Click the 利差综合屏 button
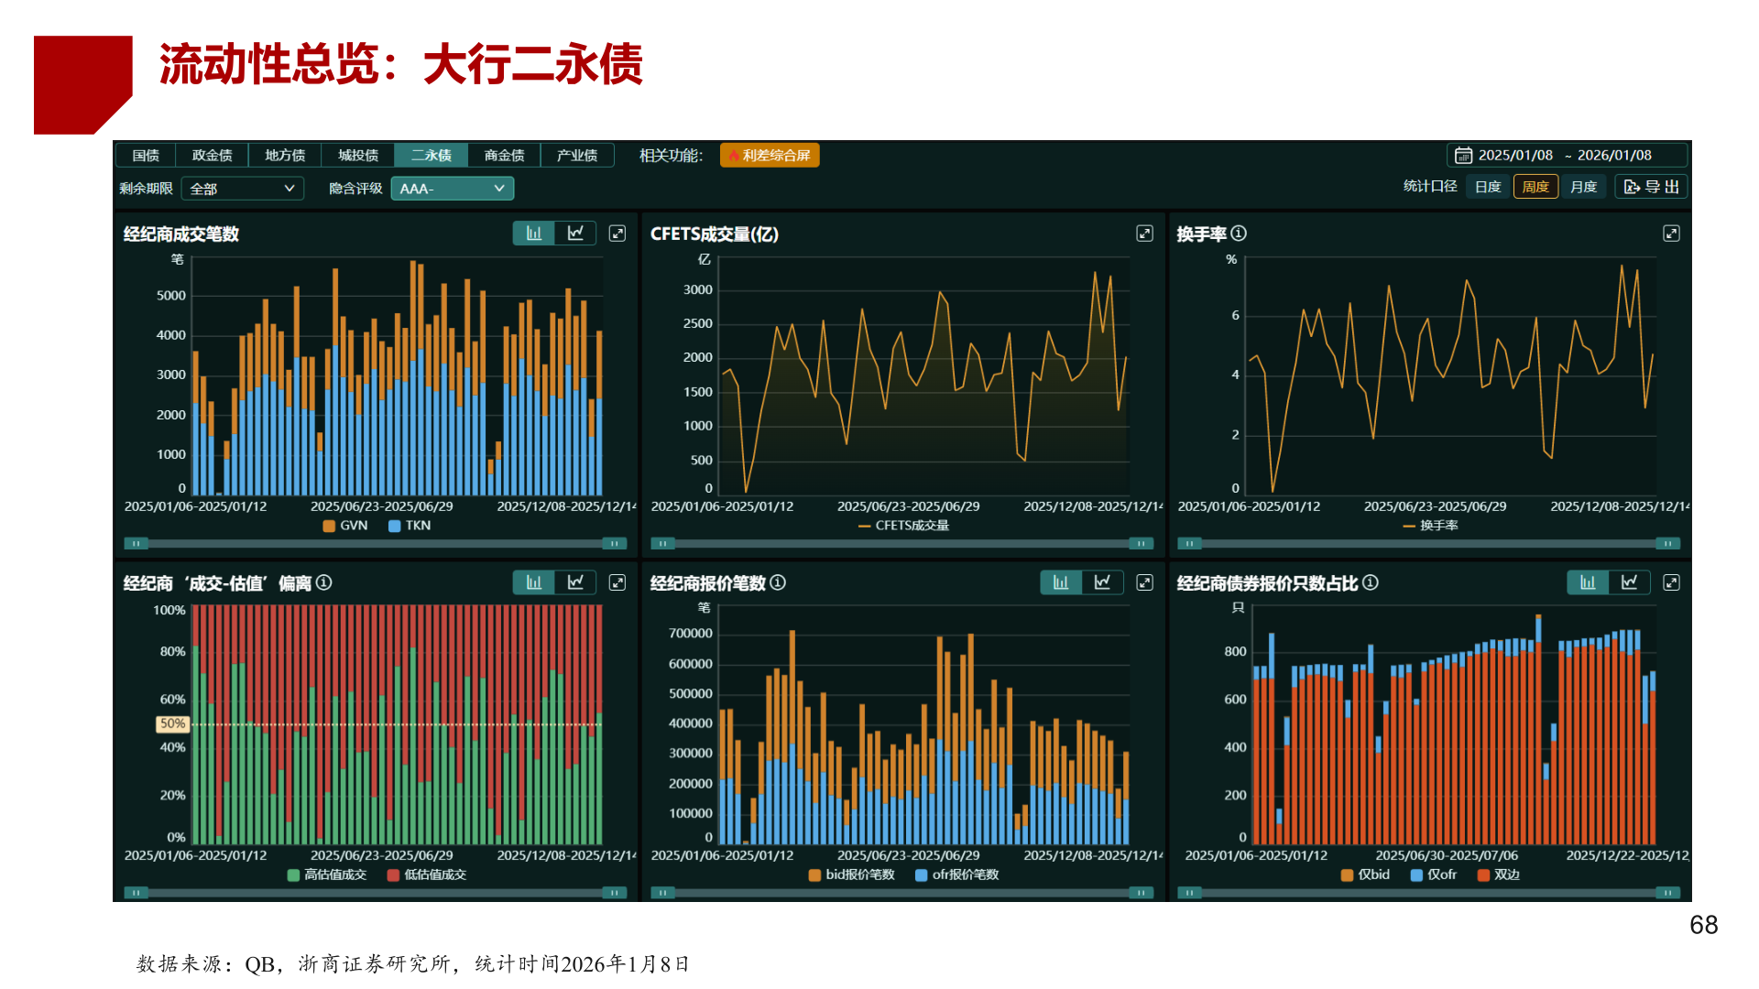Viewport: 1759px width, 989px height. (x=770, y=156)
